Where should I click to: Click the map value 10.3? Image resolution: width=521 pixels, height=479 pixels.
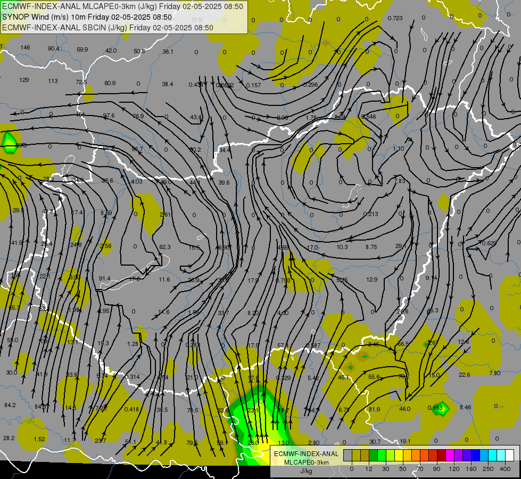point(342,247)
